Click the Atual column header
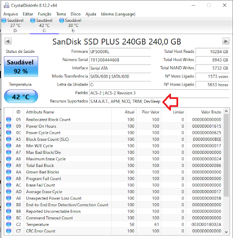 point(124,112)
